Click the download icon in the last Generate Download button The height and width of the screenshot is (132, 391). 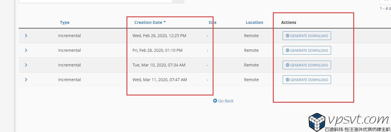pos(287,80)
